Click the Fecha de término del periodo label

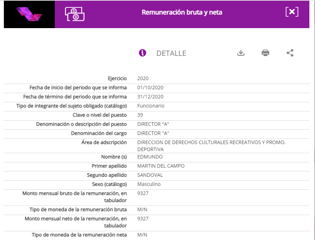(x=75, y=97)
